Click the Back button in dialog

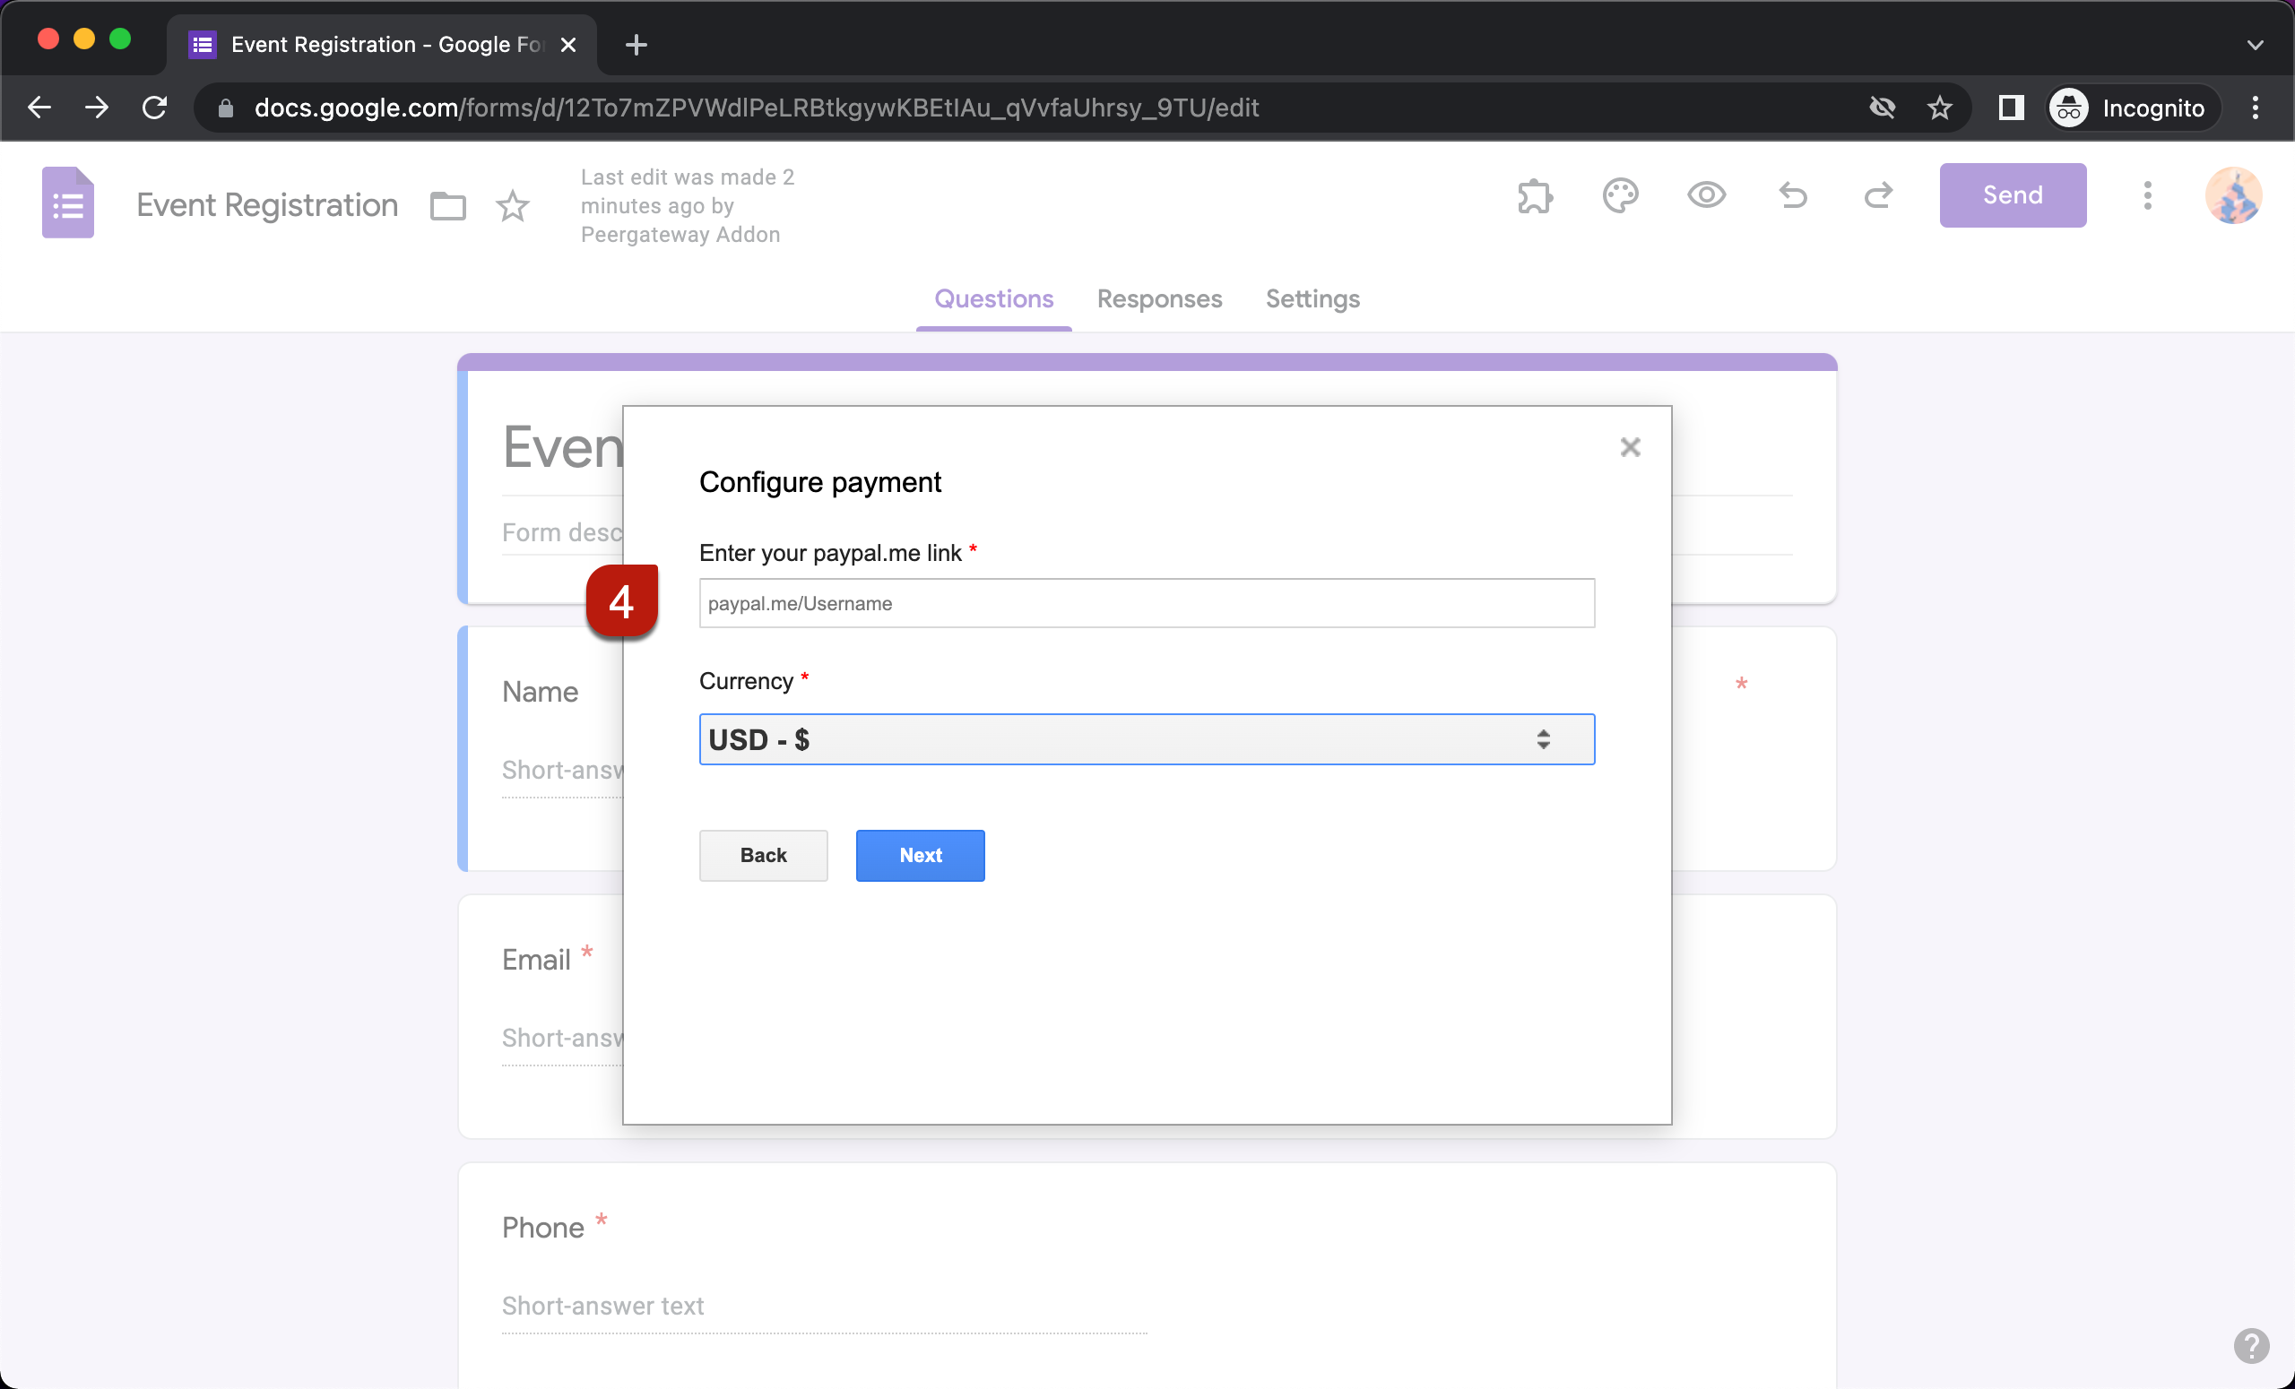(x=763, y=856)
